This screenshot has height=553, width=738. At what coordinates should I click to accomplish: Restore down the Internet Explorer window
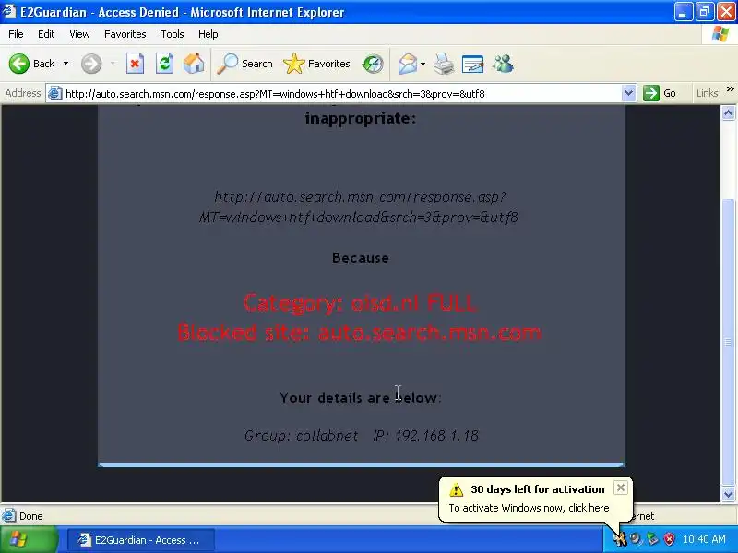(x=705, y=12)
